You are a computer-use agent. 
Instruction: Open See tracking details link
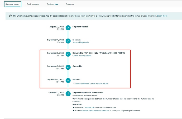point(81,42)
